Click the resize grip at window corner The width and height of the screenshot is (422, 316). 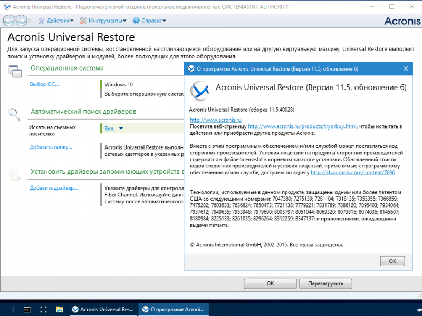(x=419, y=296)
